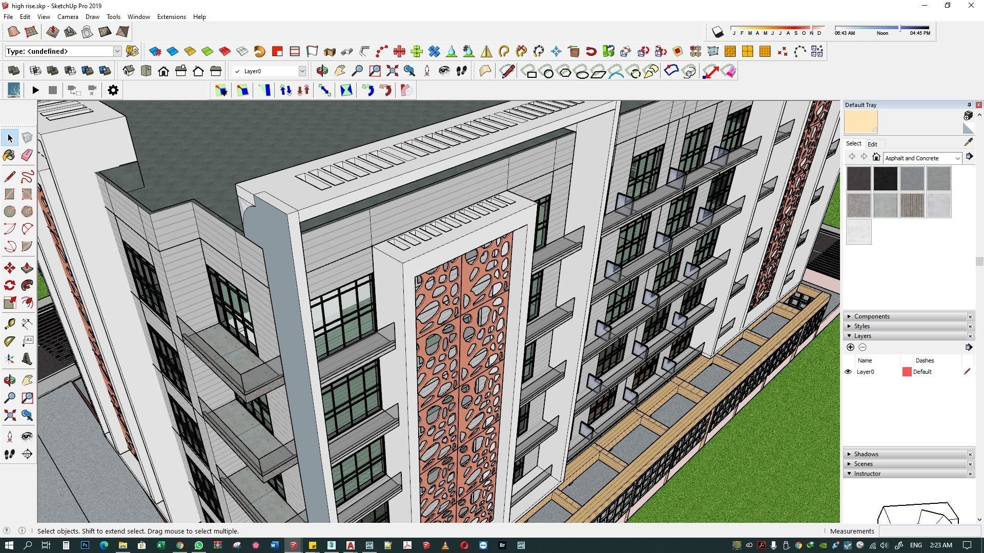
Task: Go to In Model materials home
Action: pos(876,157)
